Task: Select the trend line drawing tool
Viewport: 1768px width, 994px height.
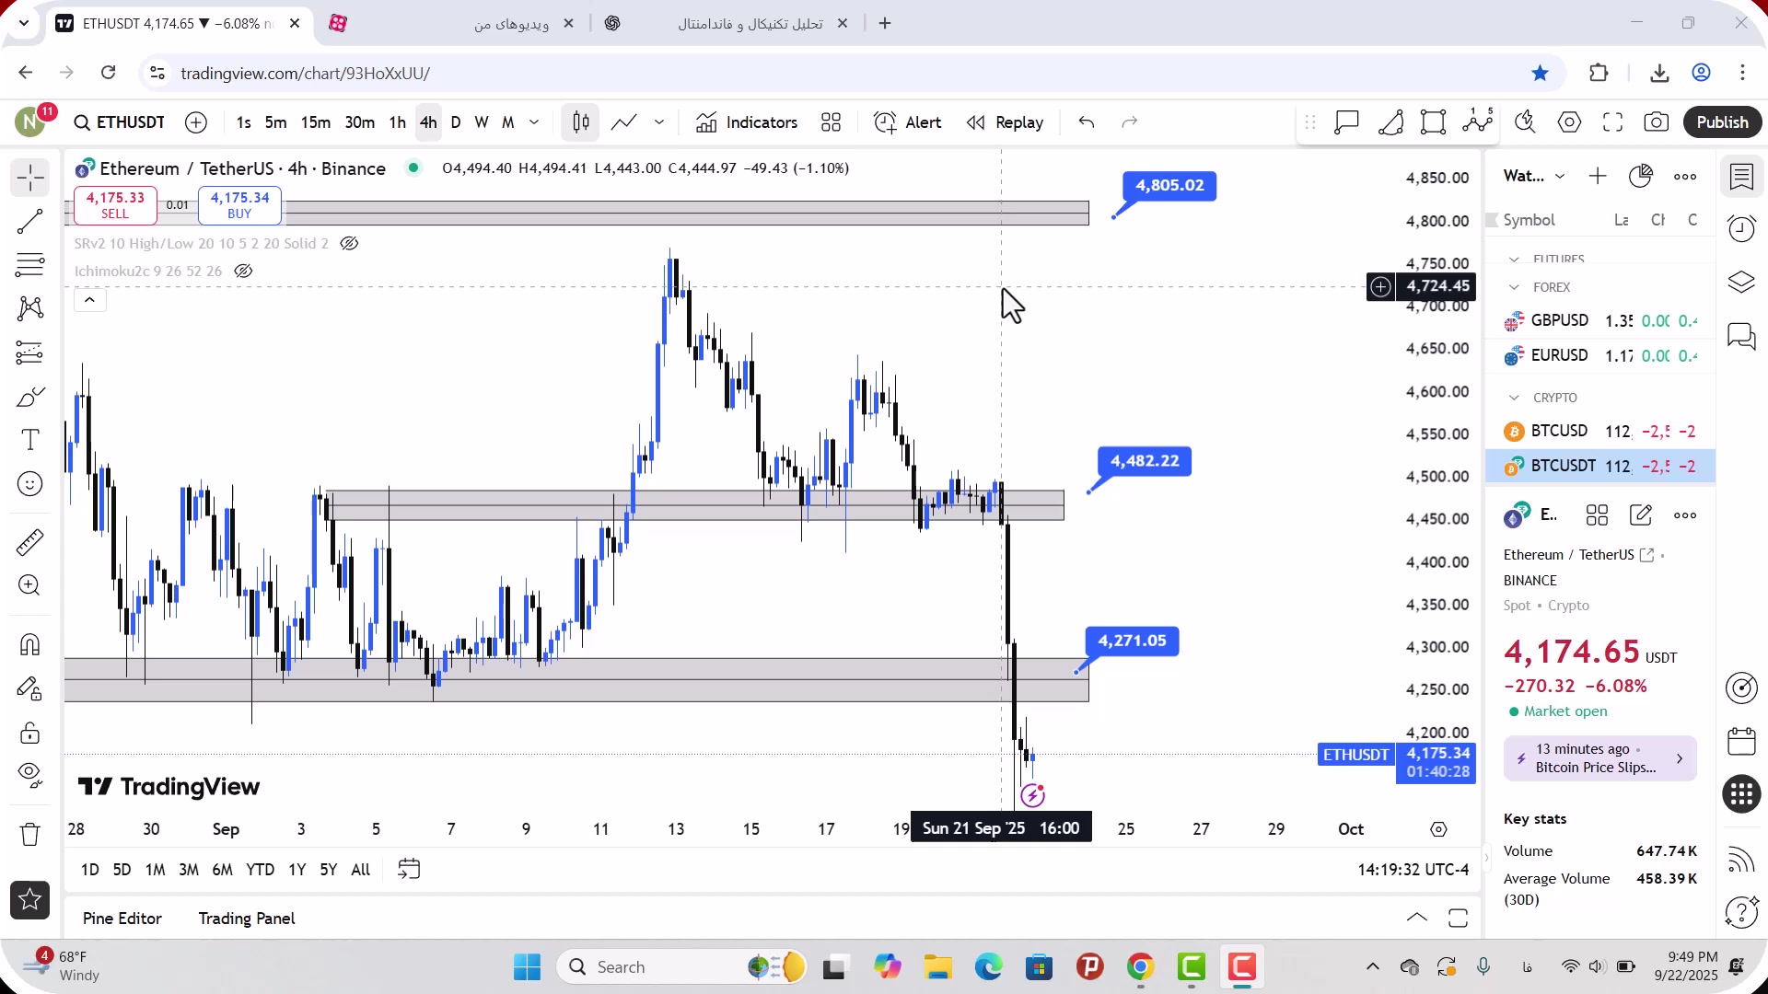Action: tap(30, 222)
